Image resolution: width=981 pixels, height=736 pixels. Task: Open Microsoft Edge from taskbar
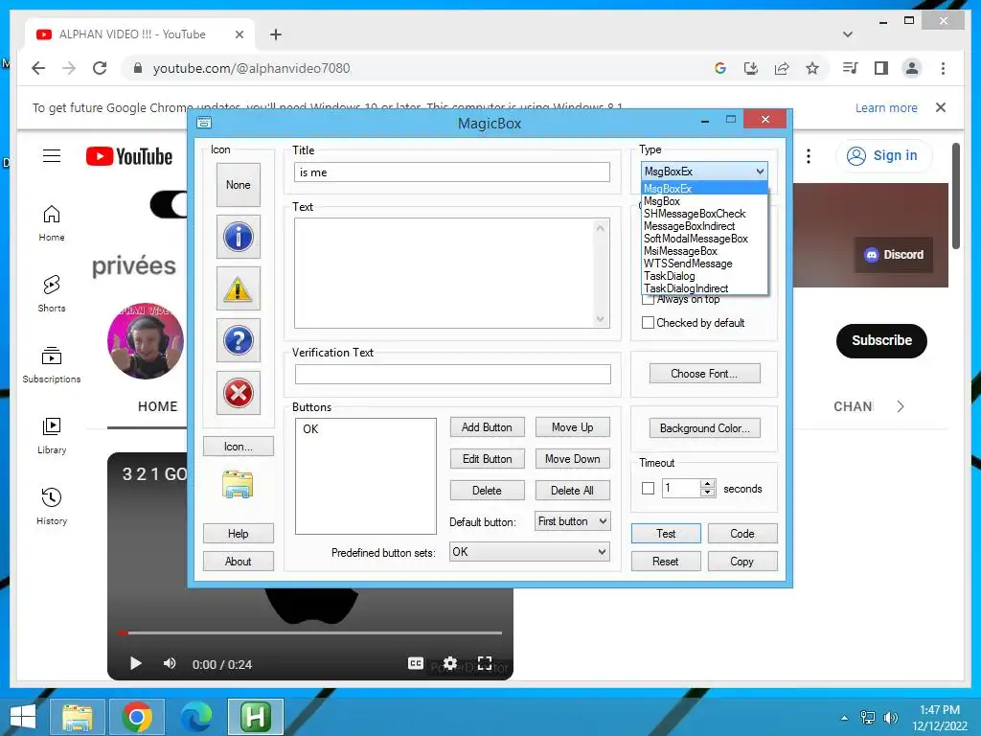195,717
